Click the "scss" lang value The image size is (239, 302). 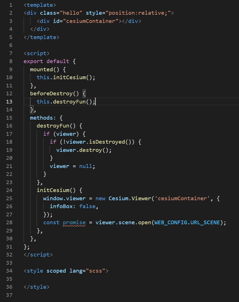point(95,271)
